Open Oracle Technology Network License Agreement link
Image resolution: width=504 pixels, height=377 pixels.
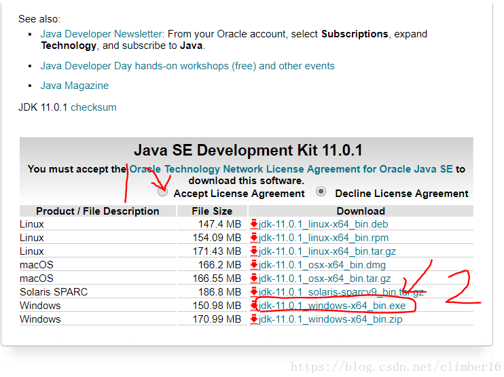[291, 169]
